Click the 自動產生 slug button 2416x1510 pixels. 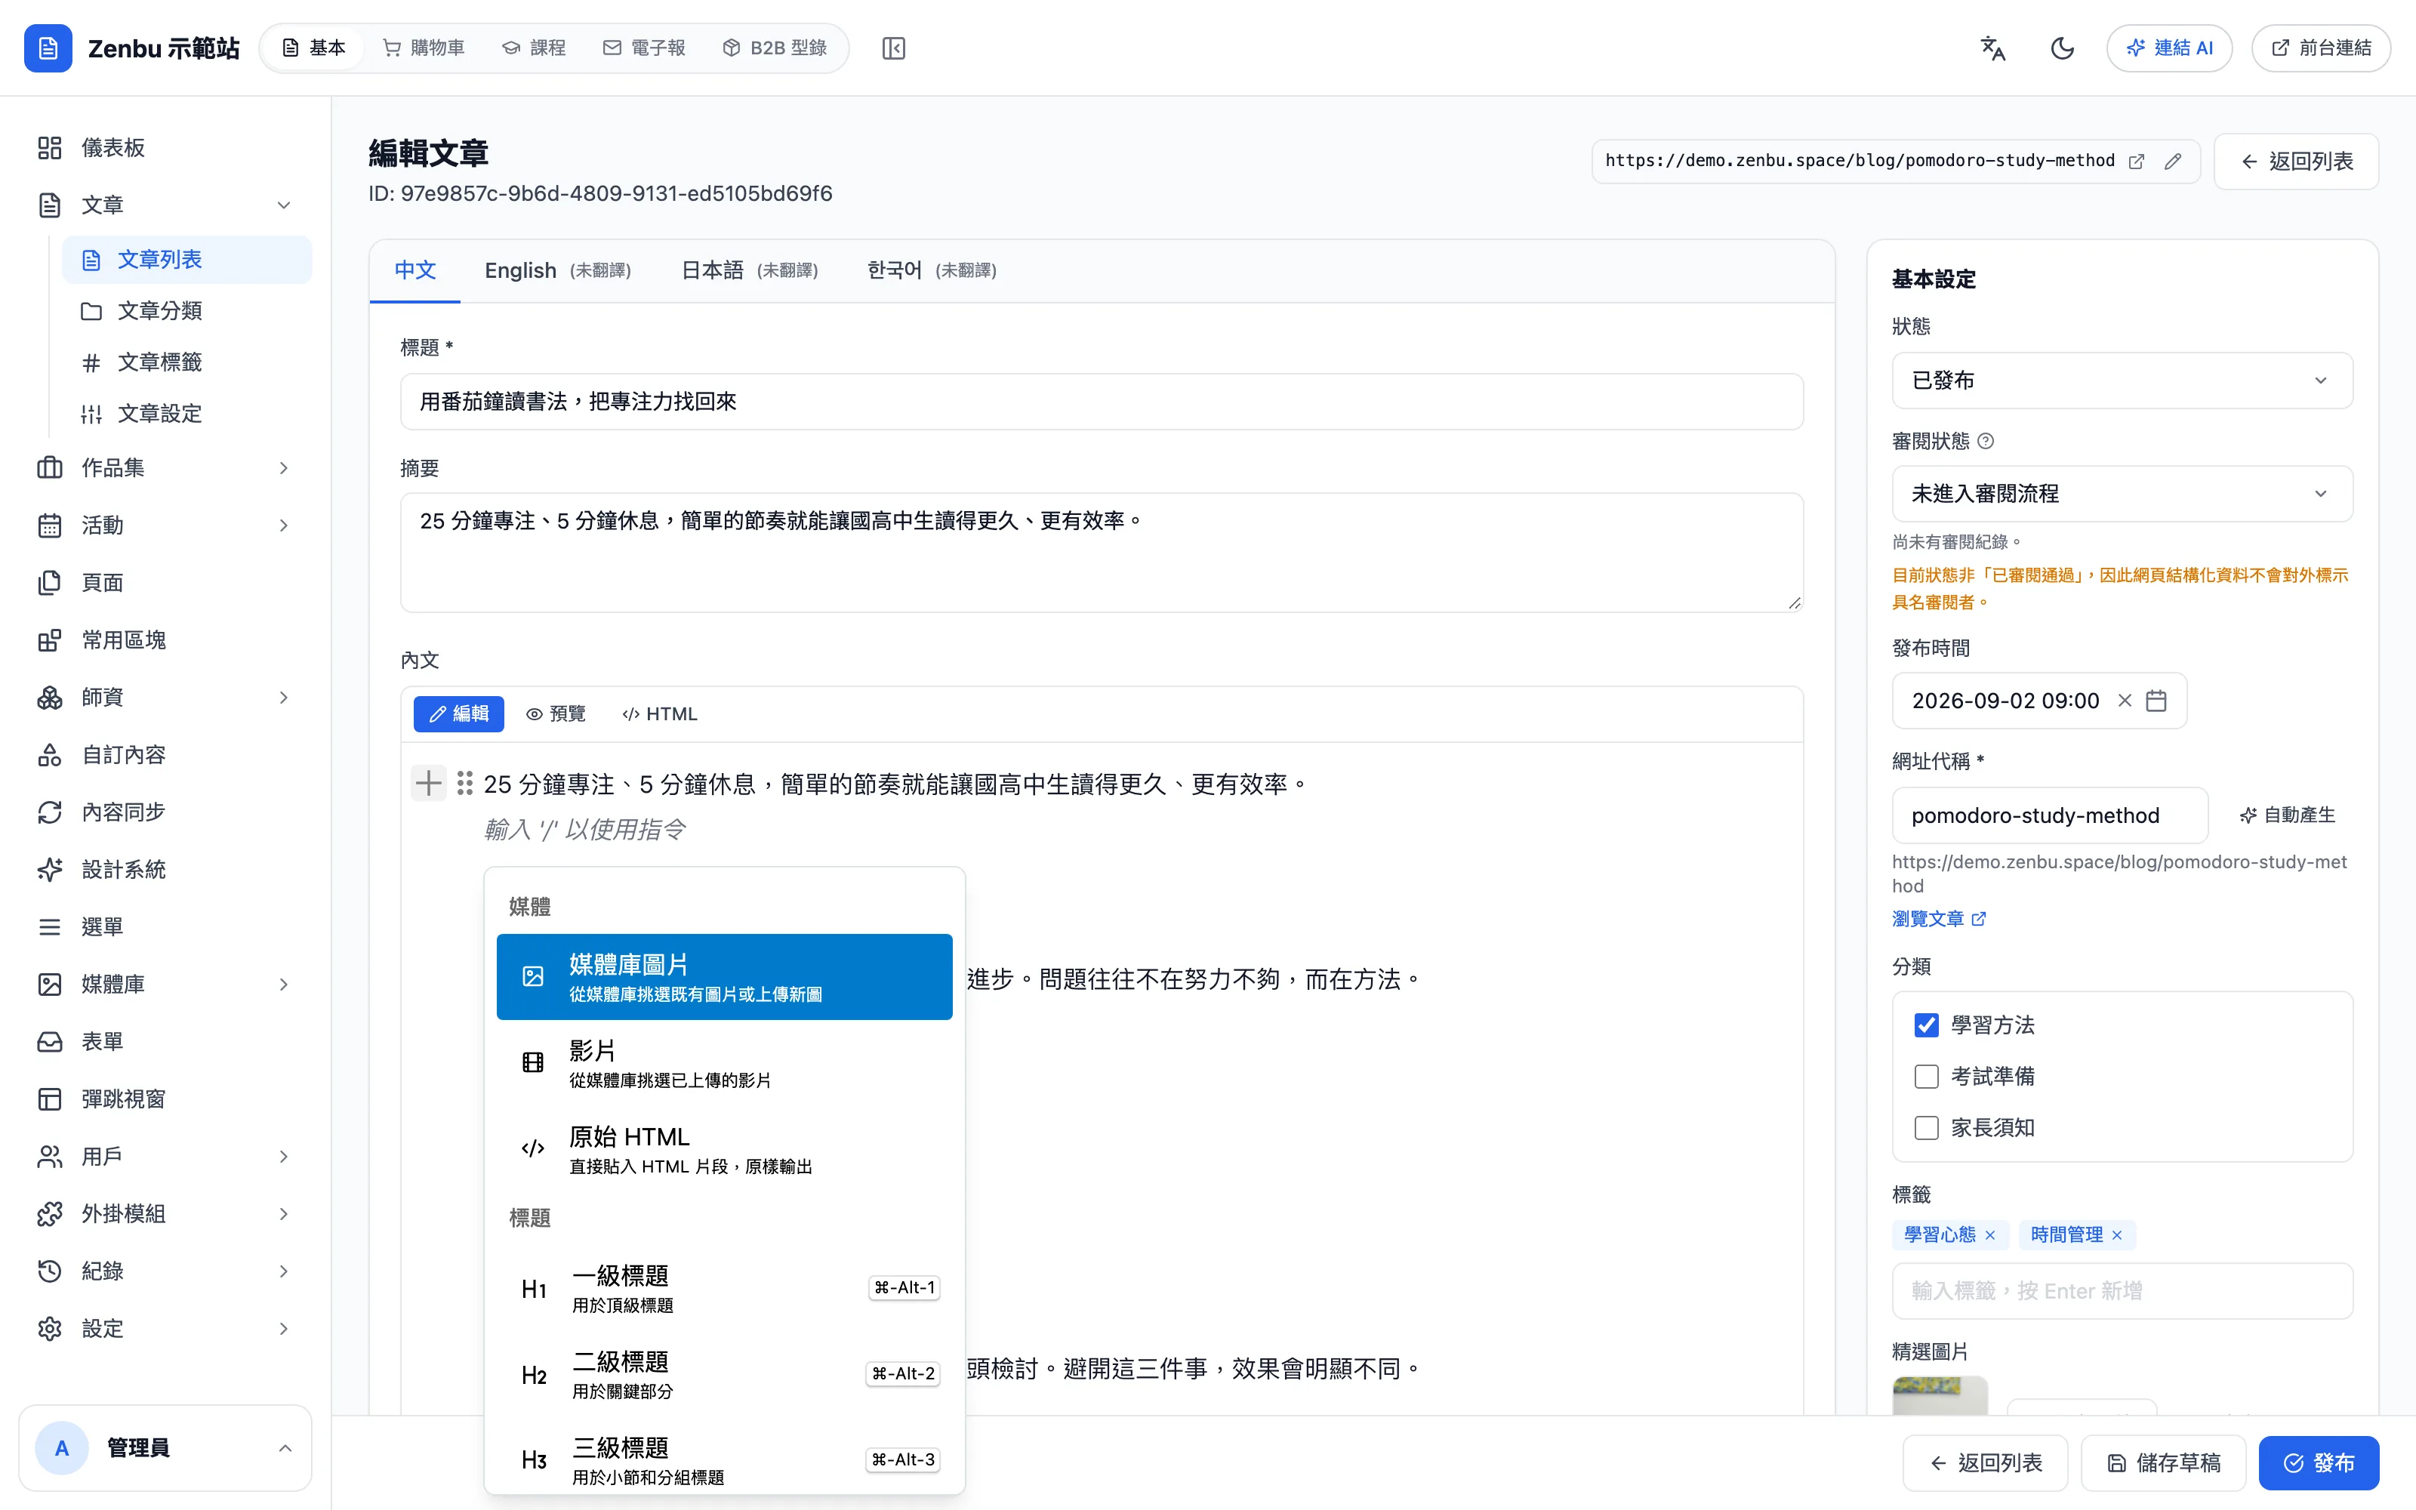[x=2286, y=816]
